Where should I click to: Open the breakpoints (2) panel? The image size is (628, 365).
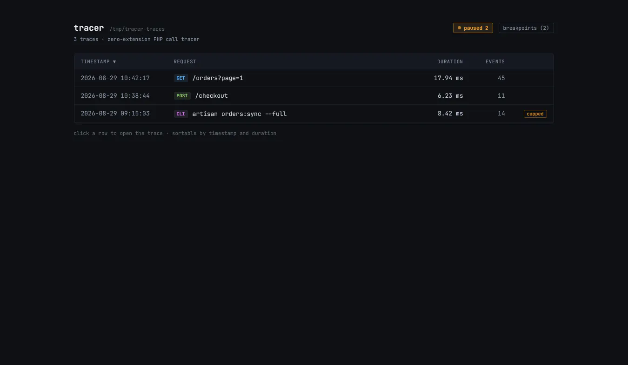pyautogui.click(x=526, y=28)
